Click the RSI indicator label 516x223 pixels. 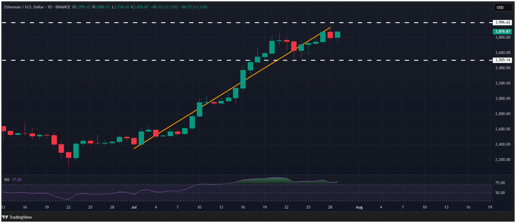[x=7, y=180]
